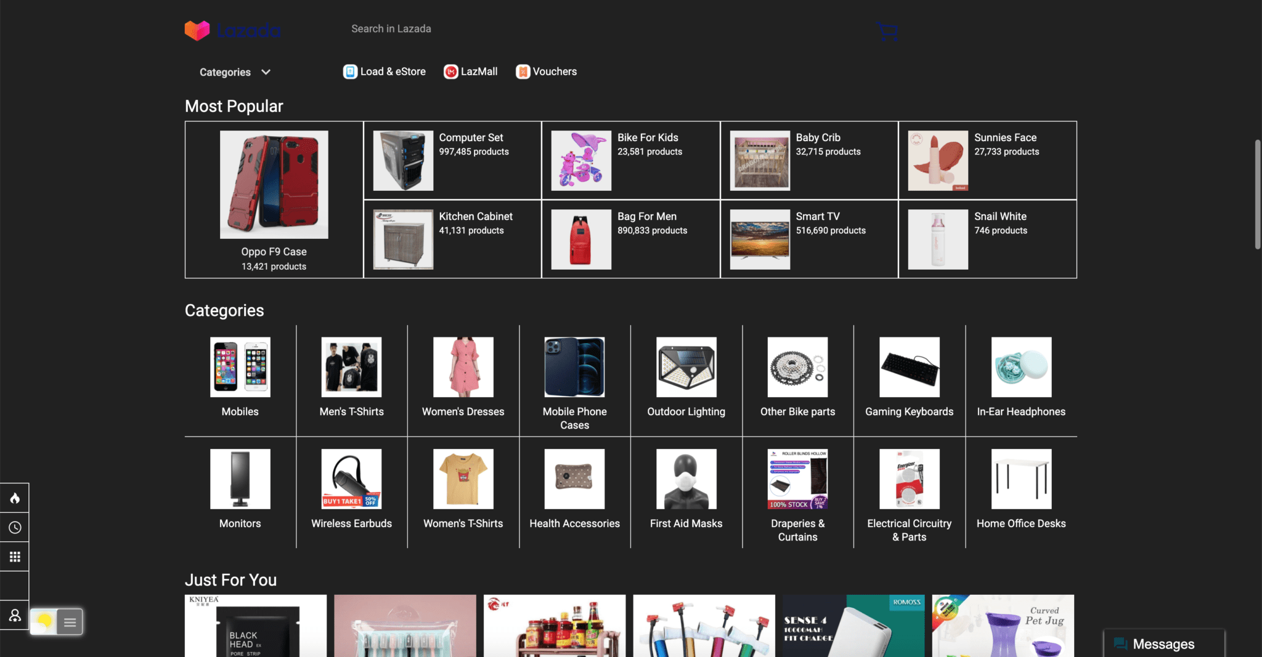The width and height of the screenshot is (1262, 657).
Task: Browse the Smart TV category
Action: click(x=808, y=239)
